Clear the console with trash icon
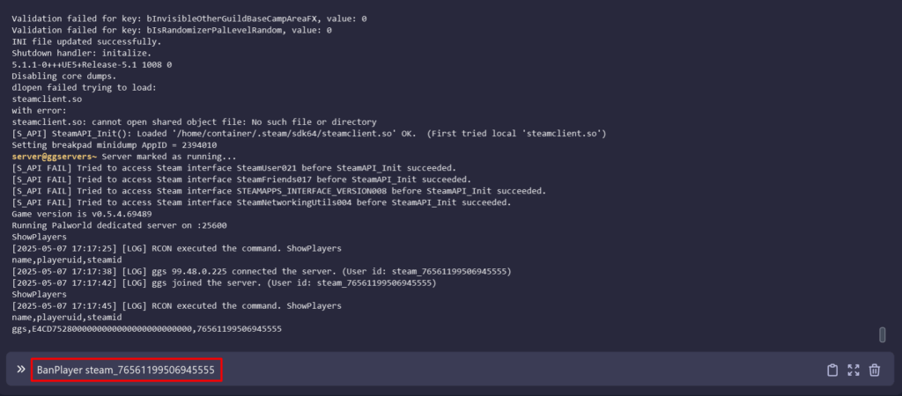Screen dimensions: 902x396 (875, 370)
